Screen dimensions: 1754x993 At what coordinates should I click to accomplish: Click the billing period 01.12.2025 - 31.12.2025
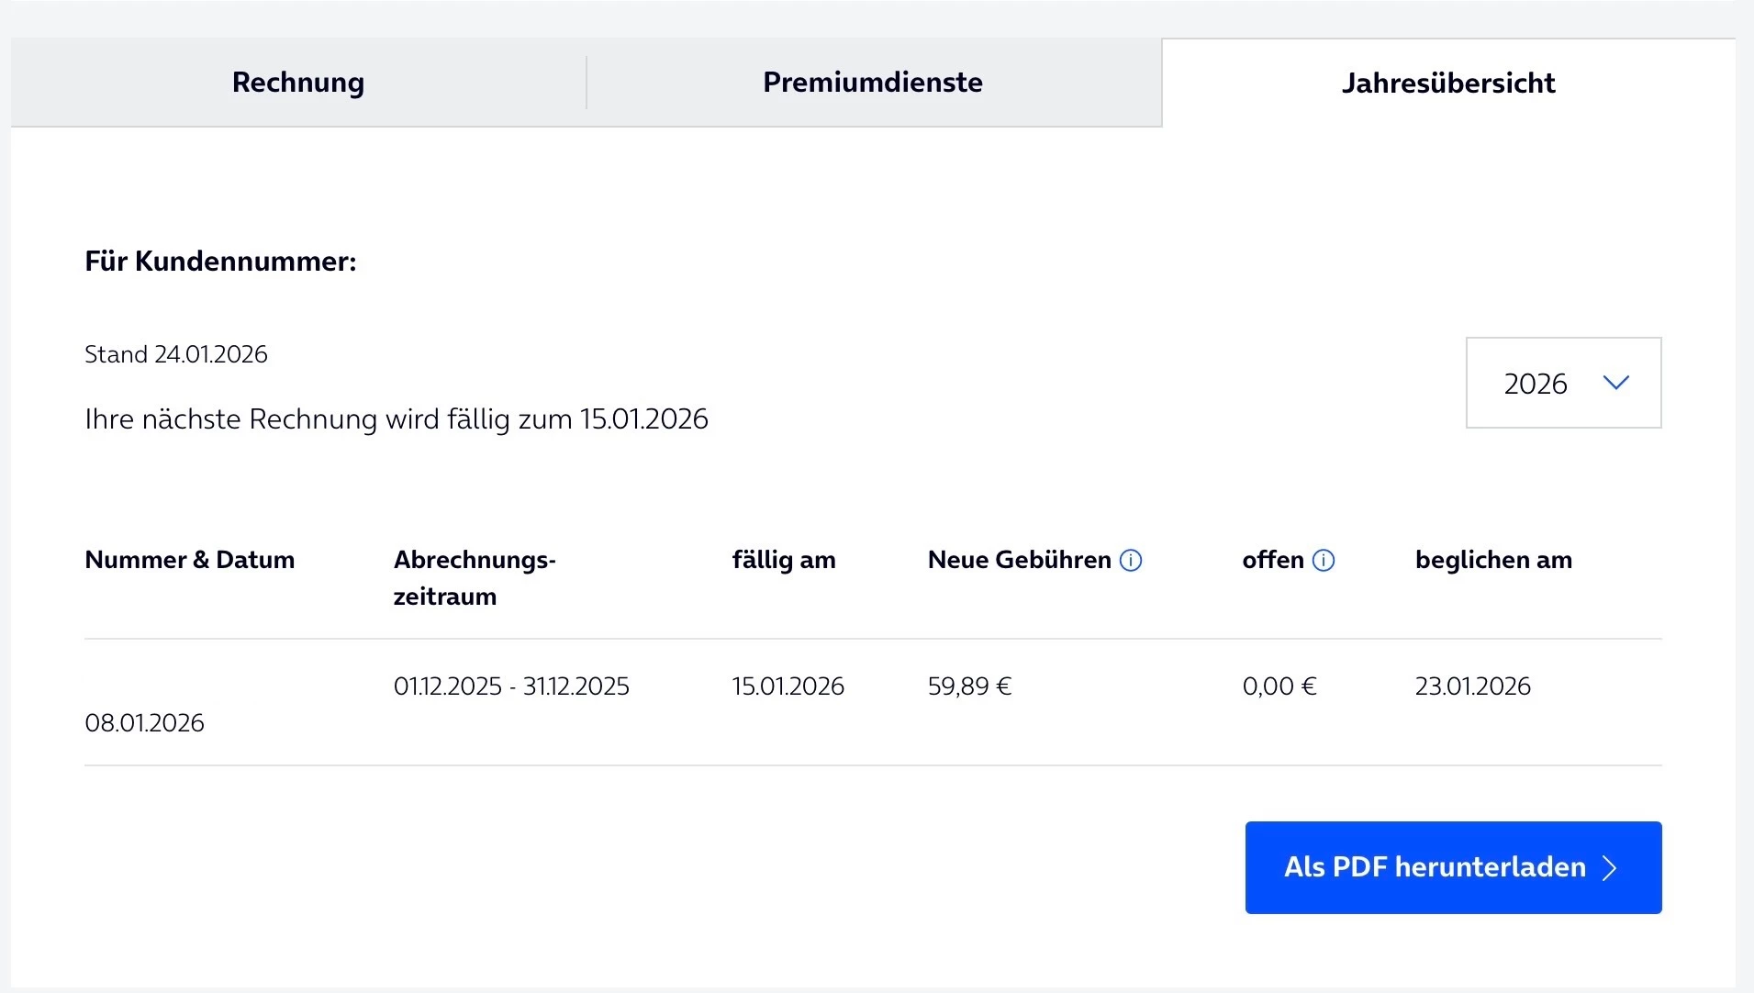(511, 686)
